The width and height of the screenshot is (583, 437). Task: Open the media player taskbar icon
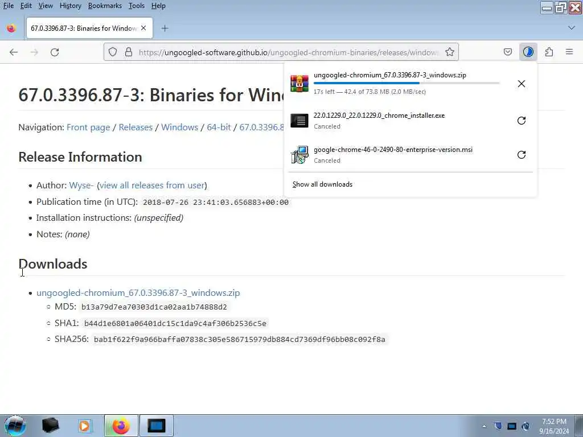(x=84, y=426)
